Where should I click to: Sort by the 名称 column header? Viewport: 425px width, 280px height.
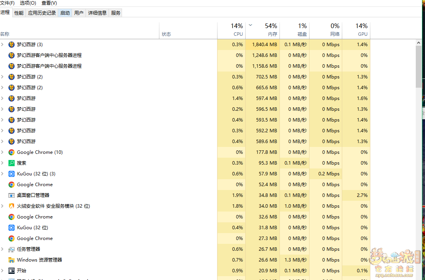pos(79,31)
